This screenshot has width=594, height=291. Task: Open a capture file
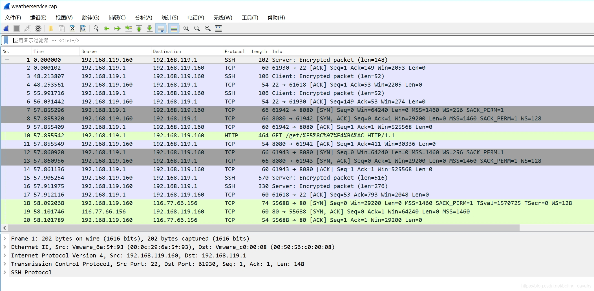tap(51, 28)
